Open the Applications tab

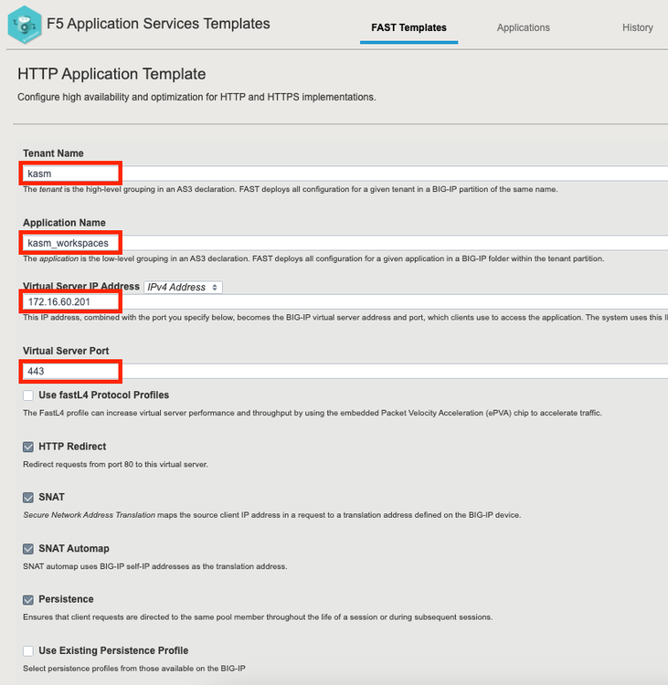[523, 27]
